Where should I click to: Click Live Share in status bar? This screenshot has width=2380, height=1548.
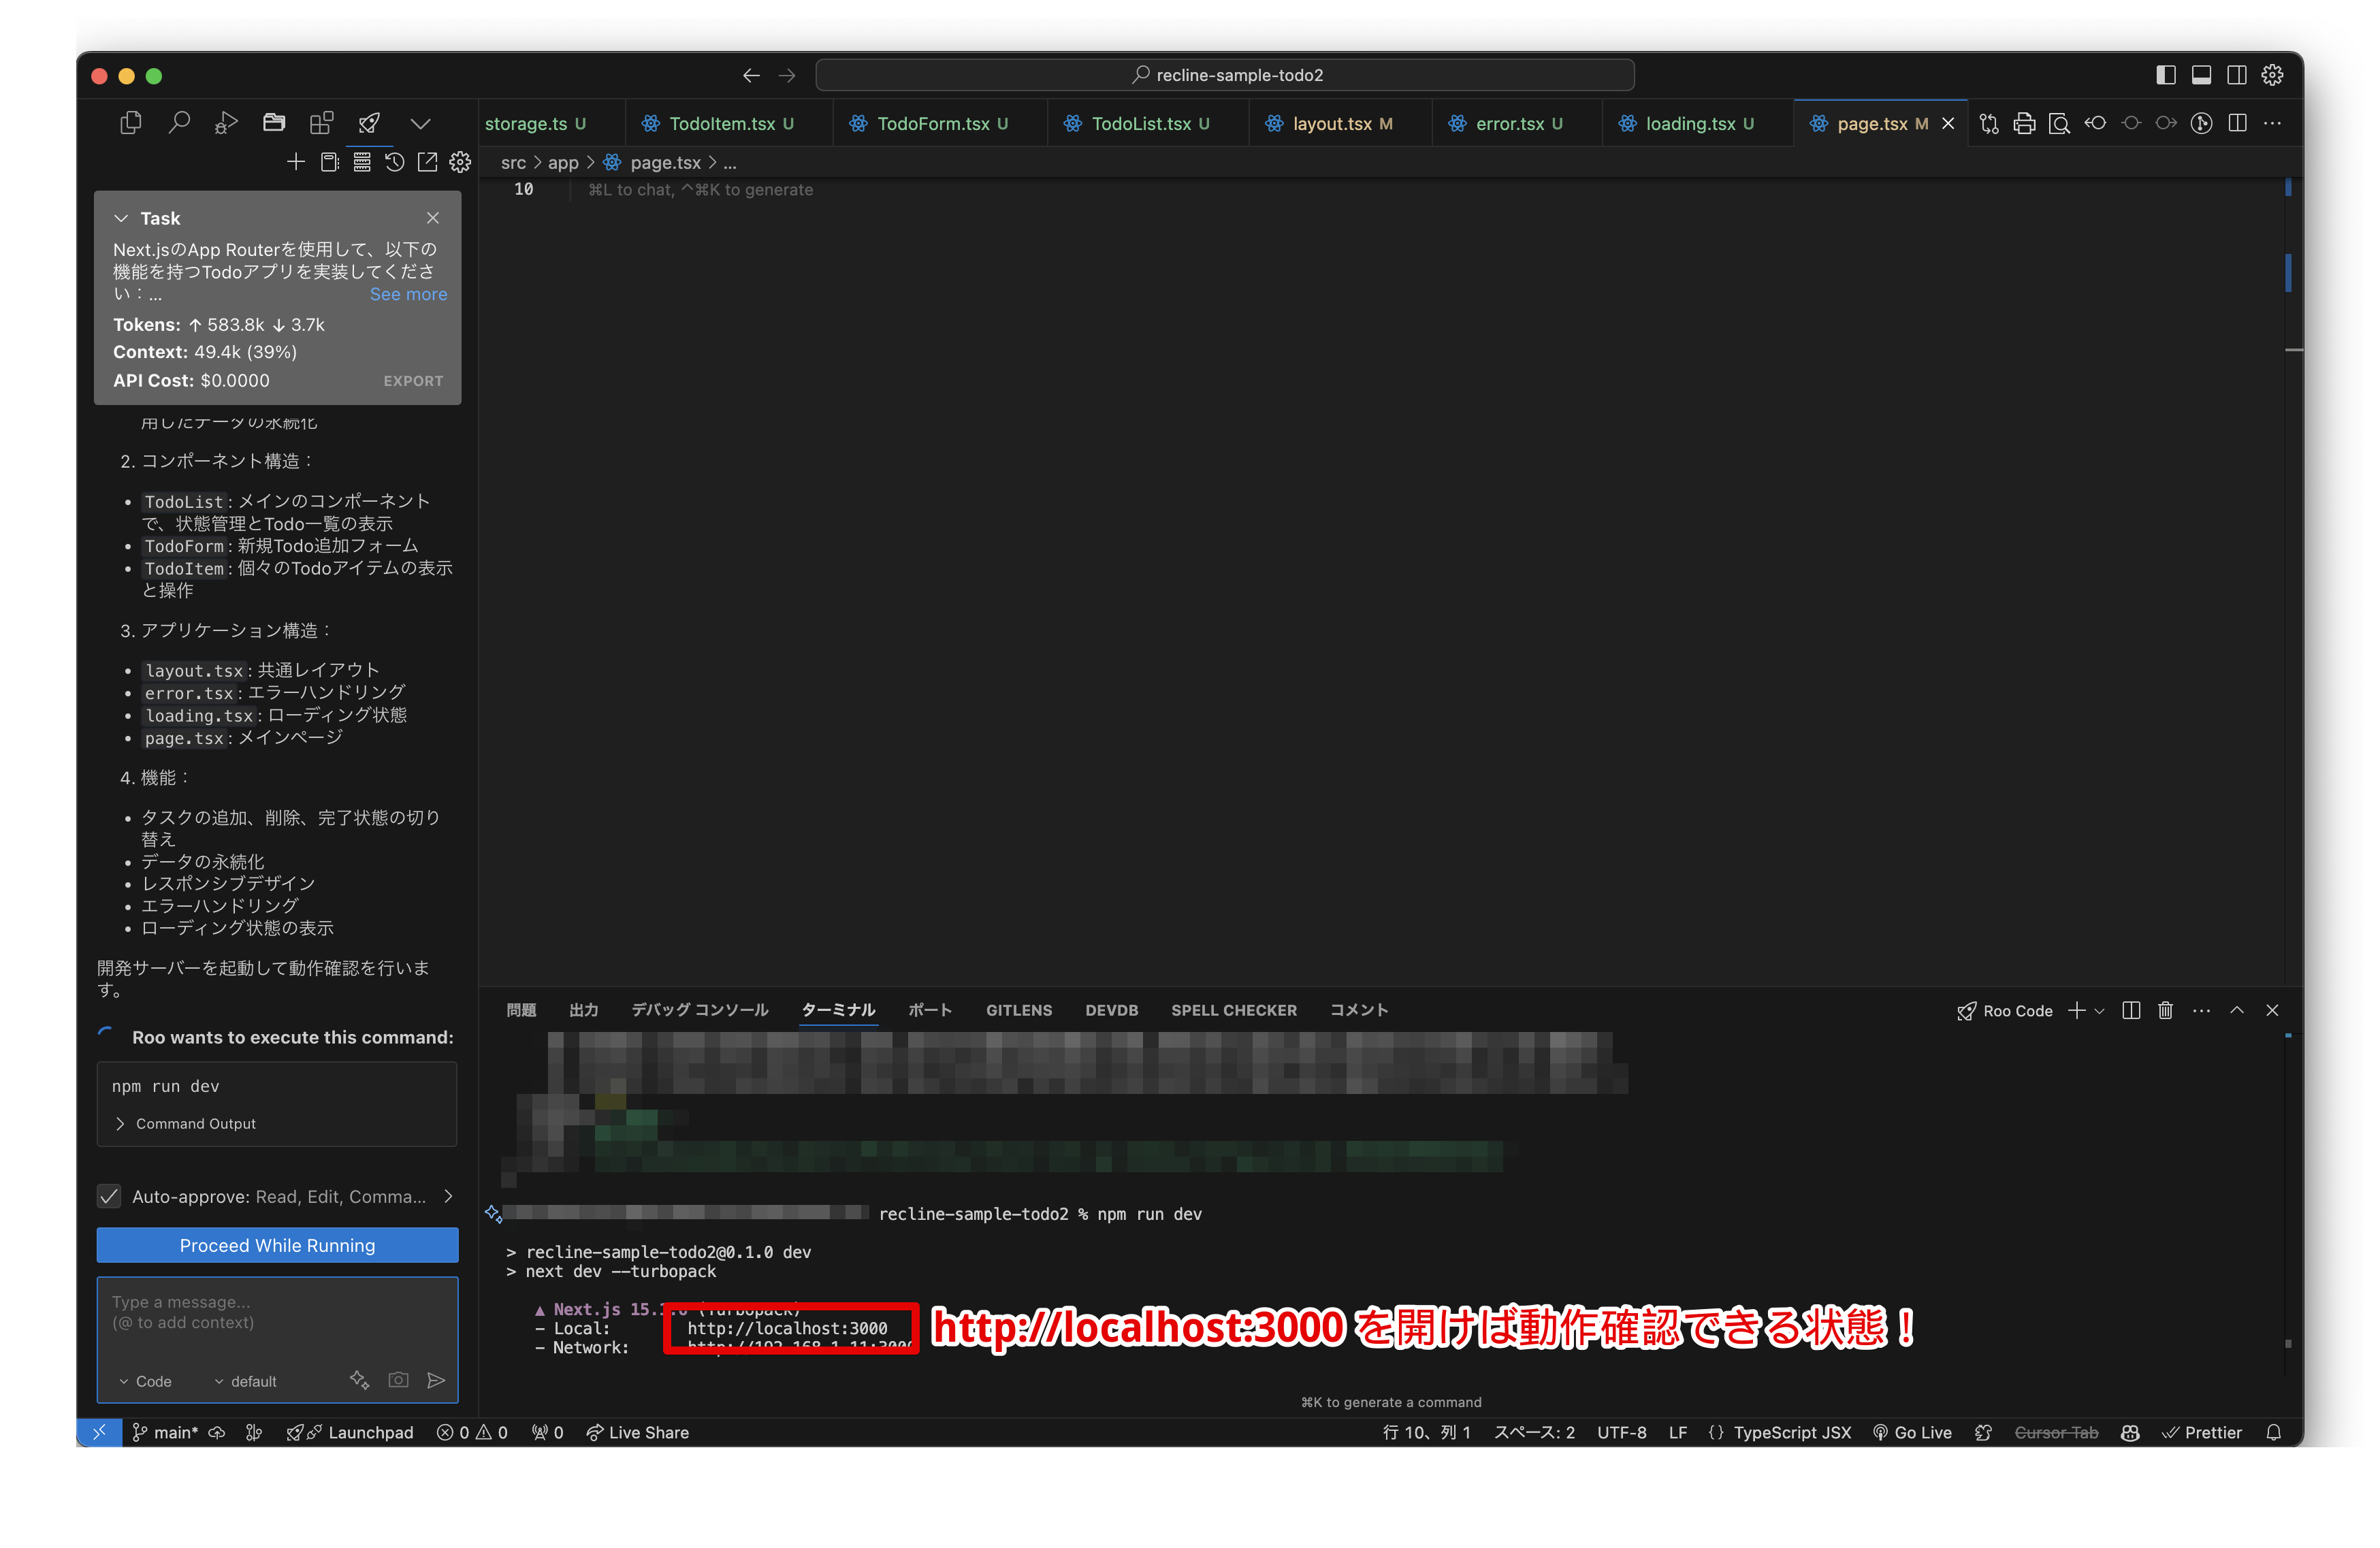[x=638, y=1432]
